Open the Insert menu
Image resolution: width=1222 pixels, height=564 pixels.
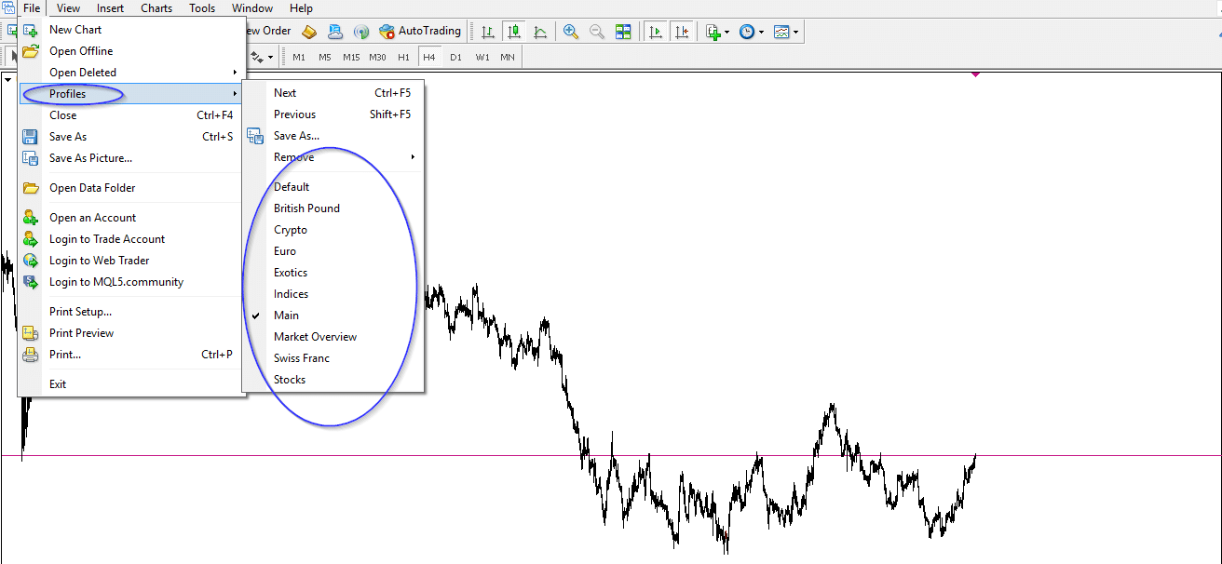(110, 8)
